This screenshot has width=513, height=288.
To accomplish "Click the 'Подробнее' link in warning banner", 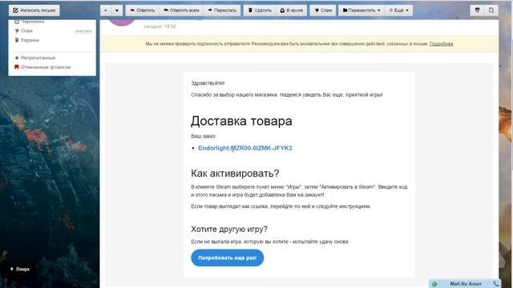I will pyautogui.click(x=441, y=44).
